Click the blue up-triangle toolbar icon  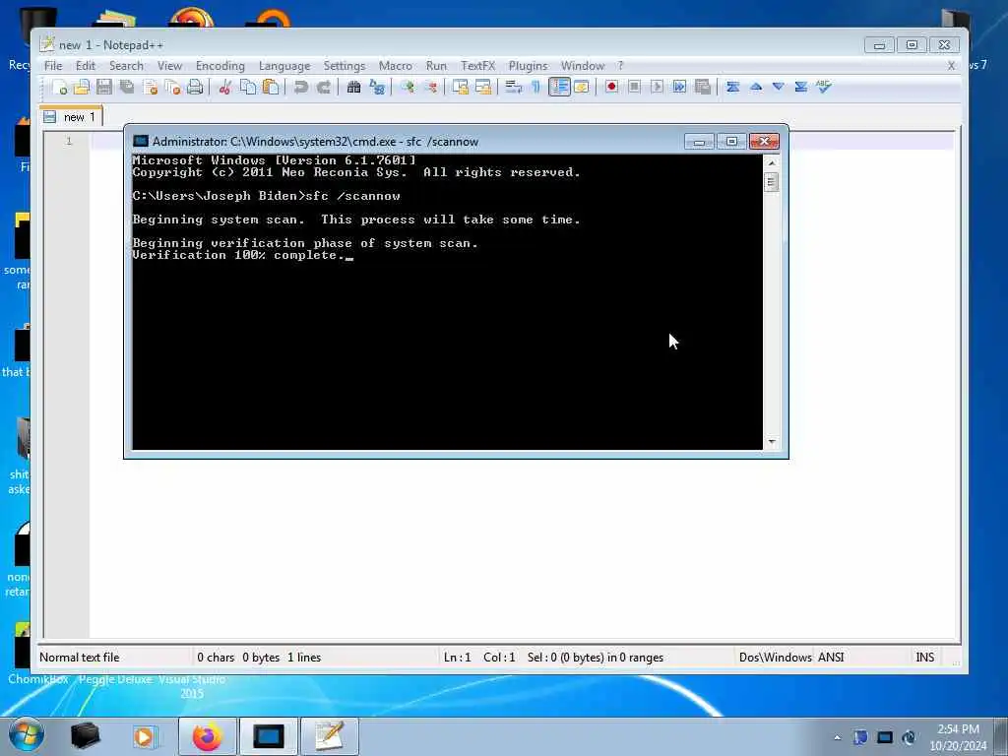click(x=756, y=87)
